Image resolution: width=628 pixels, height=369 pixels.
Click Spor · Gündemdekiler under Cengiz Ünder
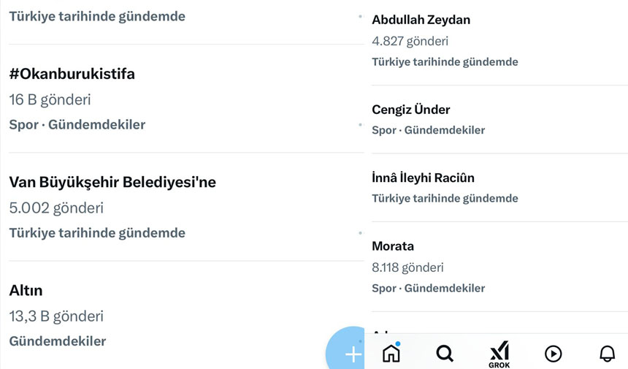pyautogui.click(x=428, y=130)
